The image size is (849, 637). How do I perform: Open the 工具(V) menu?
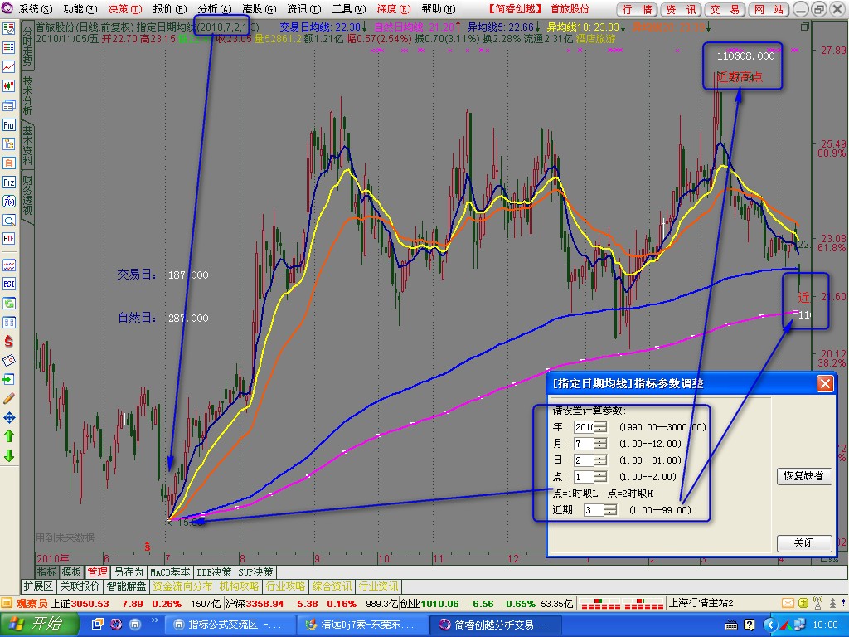coord(349,8)
